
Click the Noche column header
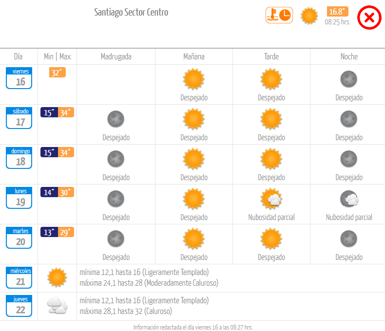[x=349, y=56]
